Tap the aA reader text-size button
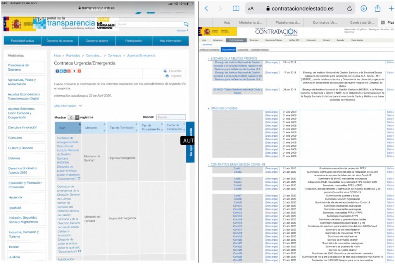 point(251,9)
